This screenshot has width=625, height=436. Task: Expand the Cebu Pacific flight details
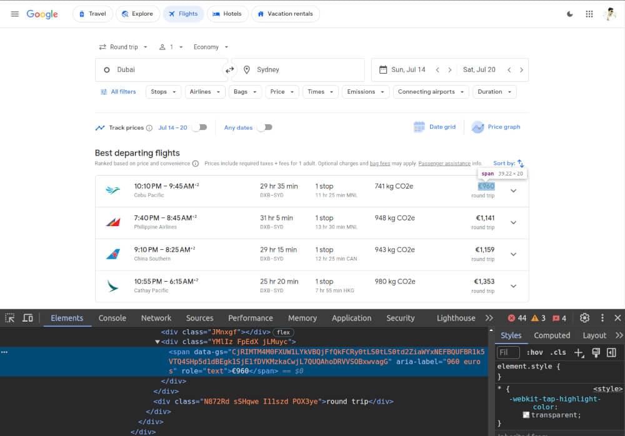pos(513,191)
